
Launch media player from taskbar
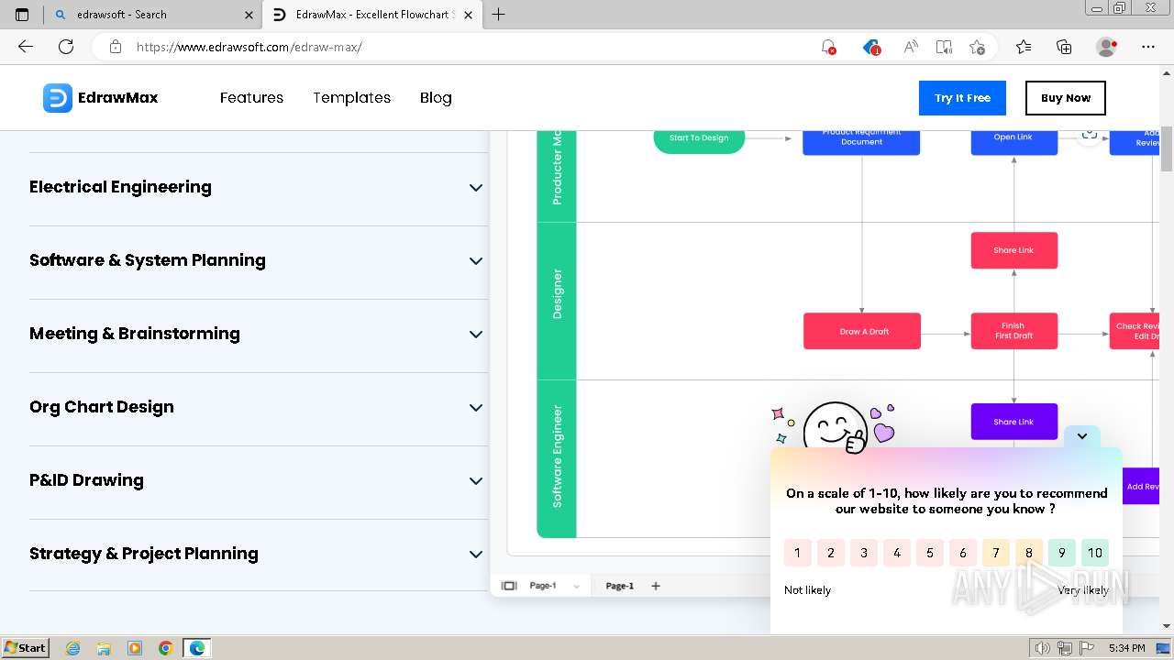click(x=135, y=648)
